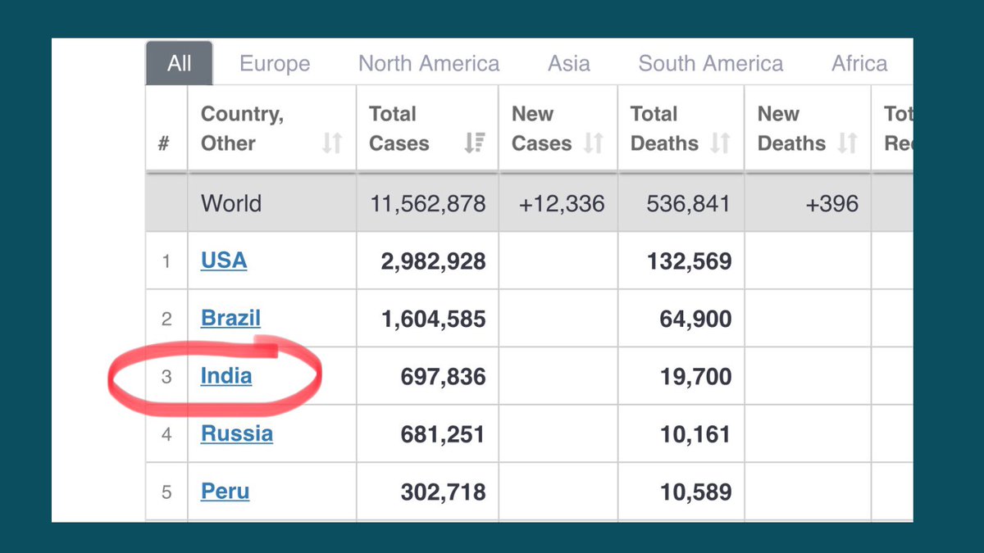
Task: Select Russia total deaths 10,161
Action: (695, 434)
